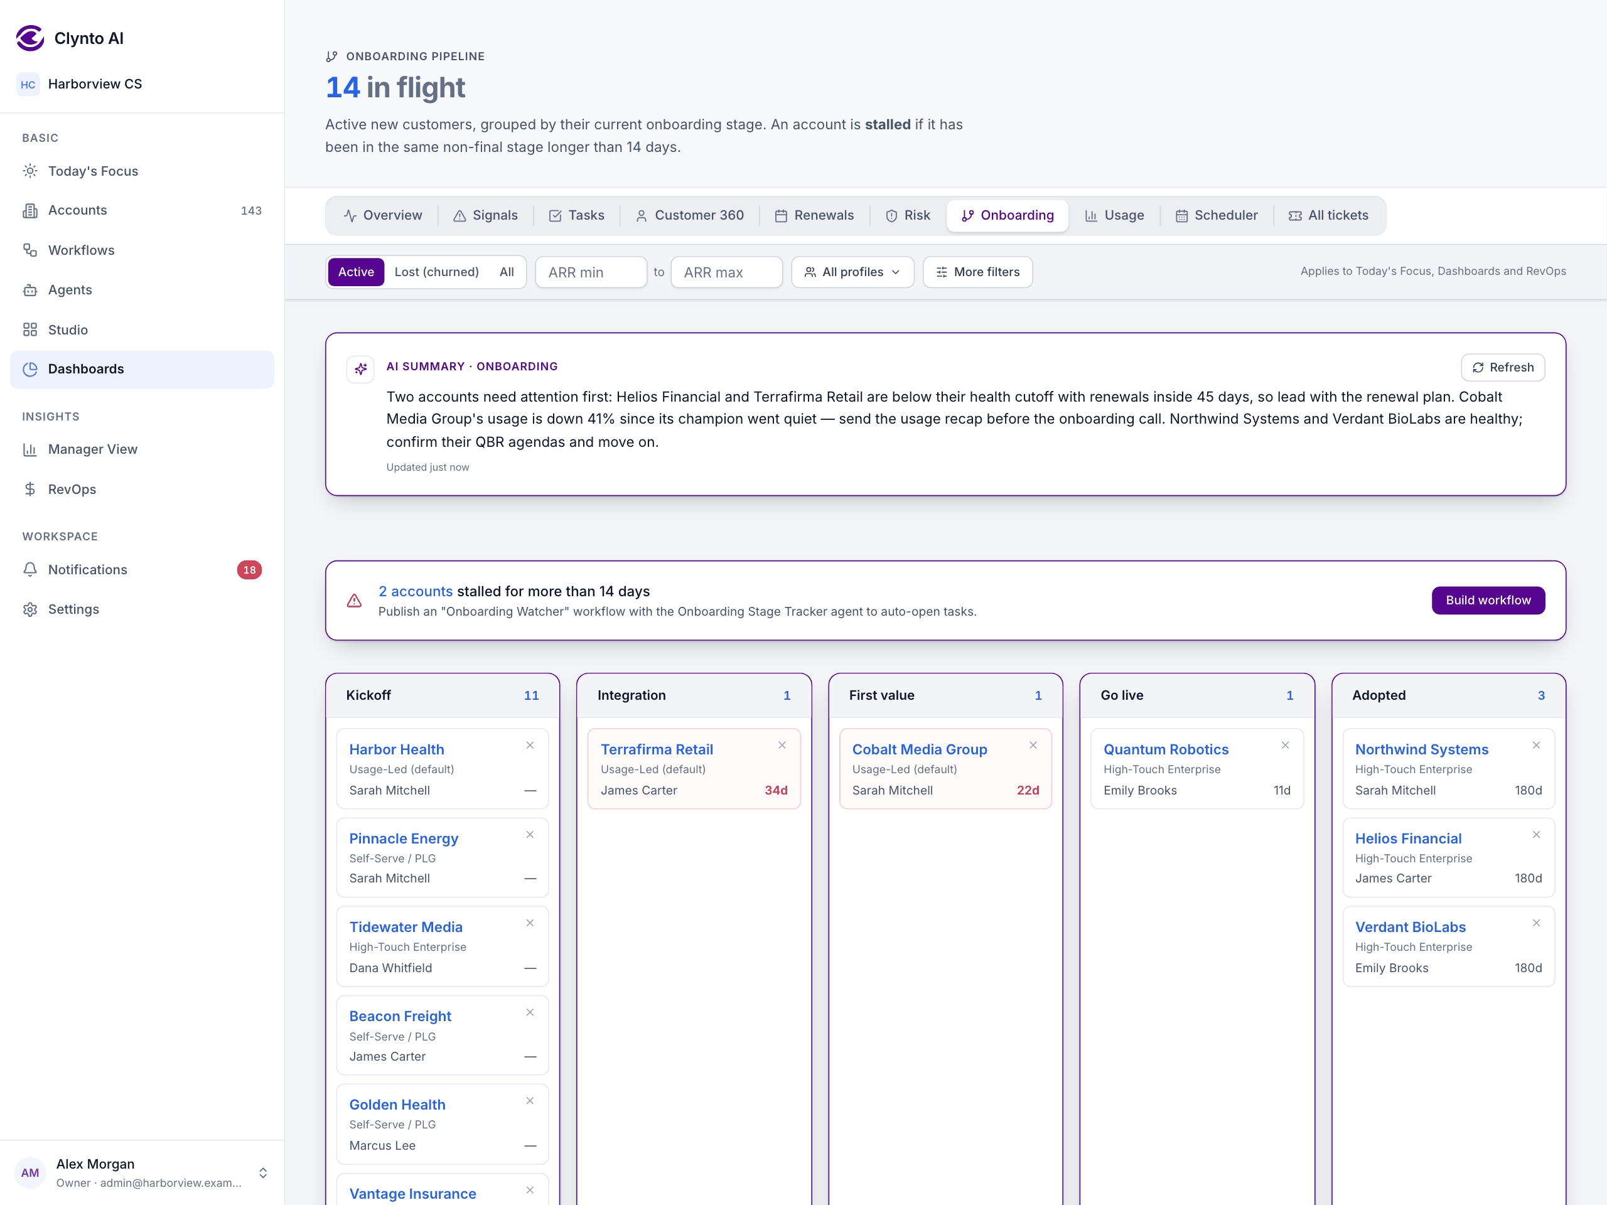Switch to the Renewals tab
The width and height of the screenshot is (1607, 1205).
(x=814, y=215)
